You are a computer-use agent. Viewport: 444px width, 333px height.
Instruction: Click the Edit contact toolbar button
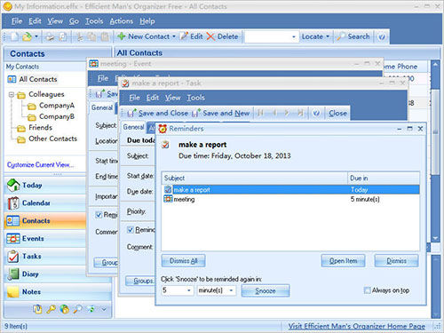192,36
